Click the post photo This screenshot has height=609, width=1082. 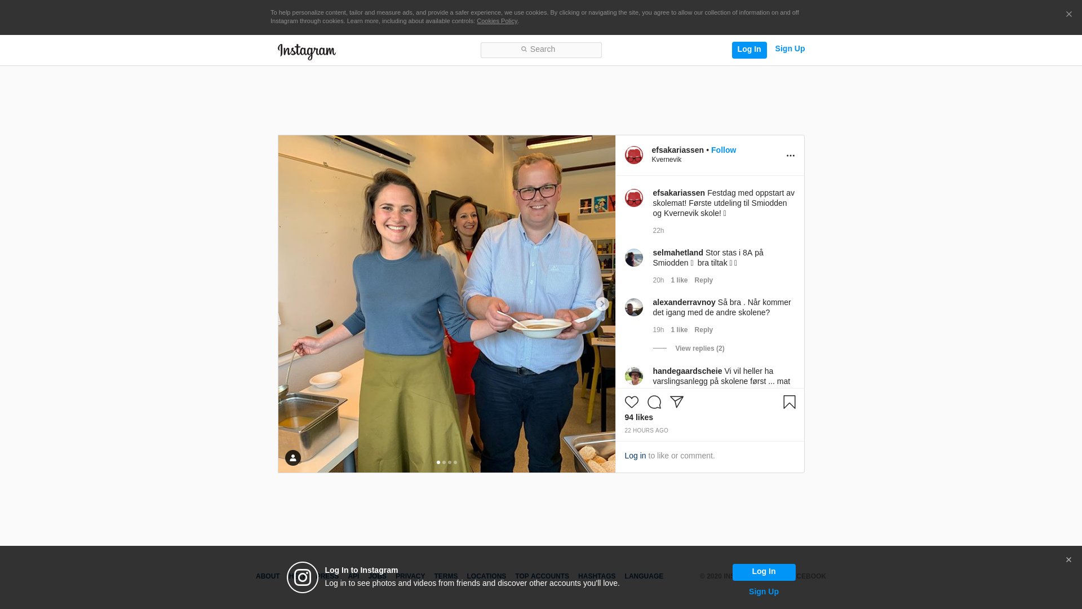click(x=447, y=304)
